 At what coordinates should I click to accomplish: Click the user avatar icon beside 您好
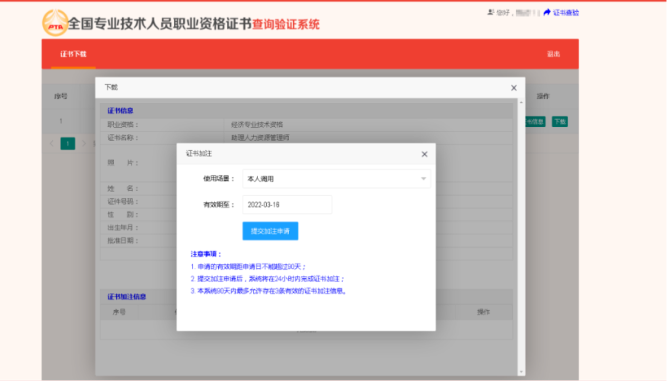tap(491, 12)
